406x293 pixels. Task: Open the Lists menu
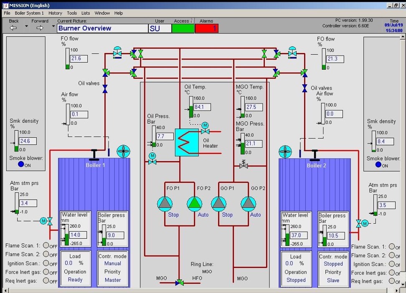(x=86, y=13)
